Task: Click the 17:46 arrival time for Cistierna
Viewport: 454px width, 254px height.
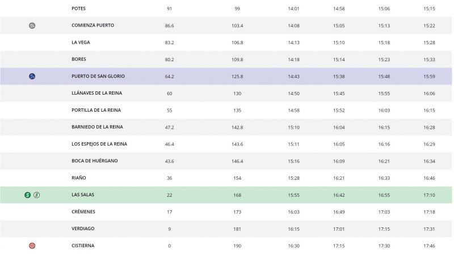Action: click(430, 245)
